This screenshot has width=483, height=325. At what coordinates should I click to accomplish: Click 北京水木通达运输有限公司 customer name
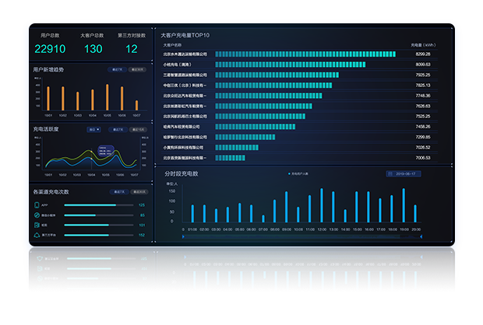coord(185,54)
